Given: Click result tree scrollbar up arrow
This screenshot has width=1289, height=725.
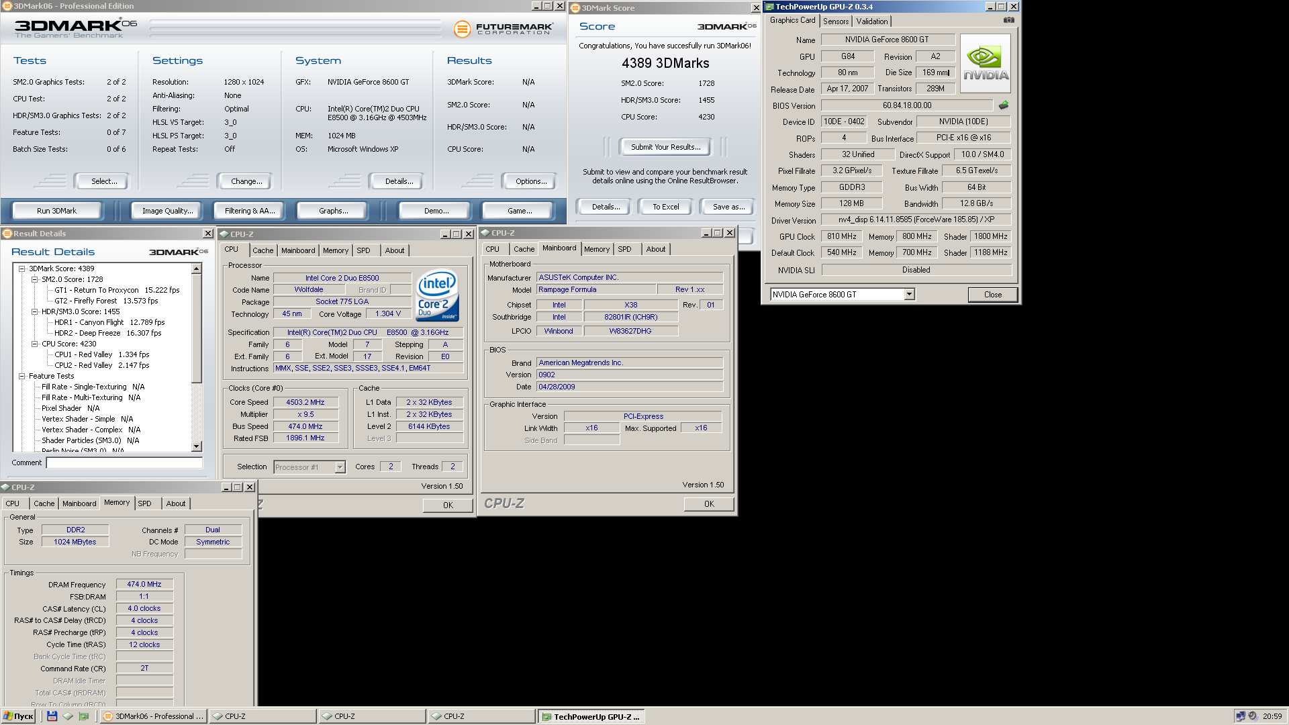Looking at the screenshot, I should pos(197,269).
